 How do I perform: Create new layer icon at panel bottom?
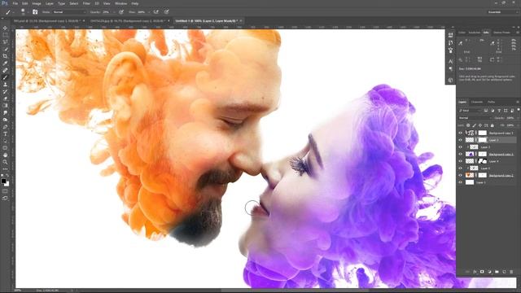pyautogui.click(x=504, y=272)
